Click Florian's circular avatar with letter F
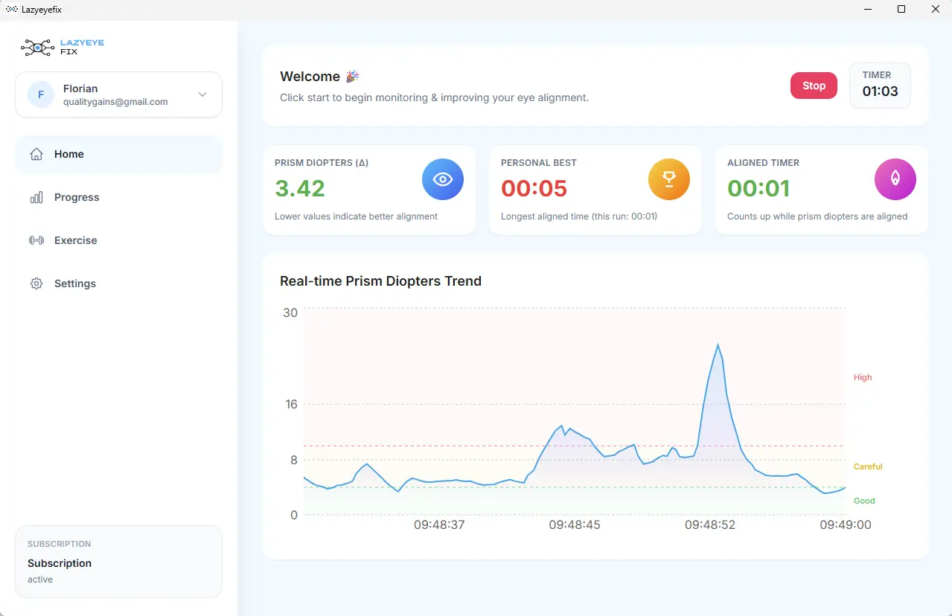This screenshot has height=616, width=952. point(39,94)
